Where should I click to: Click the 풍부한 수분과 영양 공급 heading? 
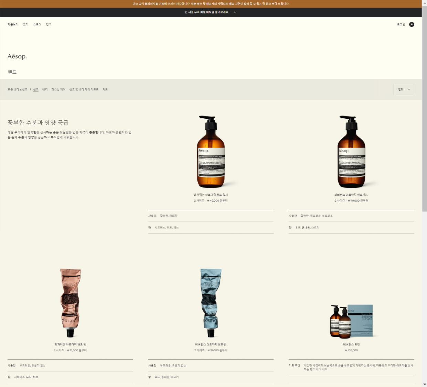coord(38,123)
